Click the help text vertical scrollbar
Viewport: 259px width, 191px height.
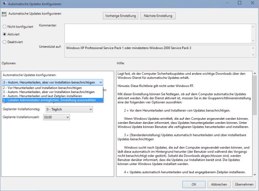click(254, 121)
